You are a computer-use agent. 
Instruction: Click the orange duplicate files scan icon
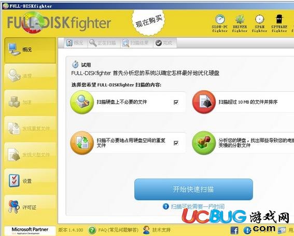pyautogui.click(x=82, y=143)
